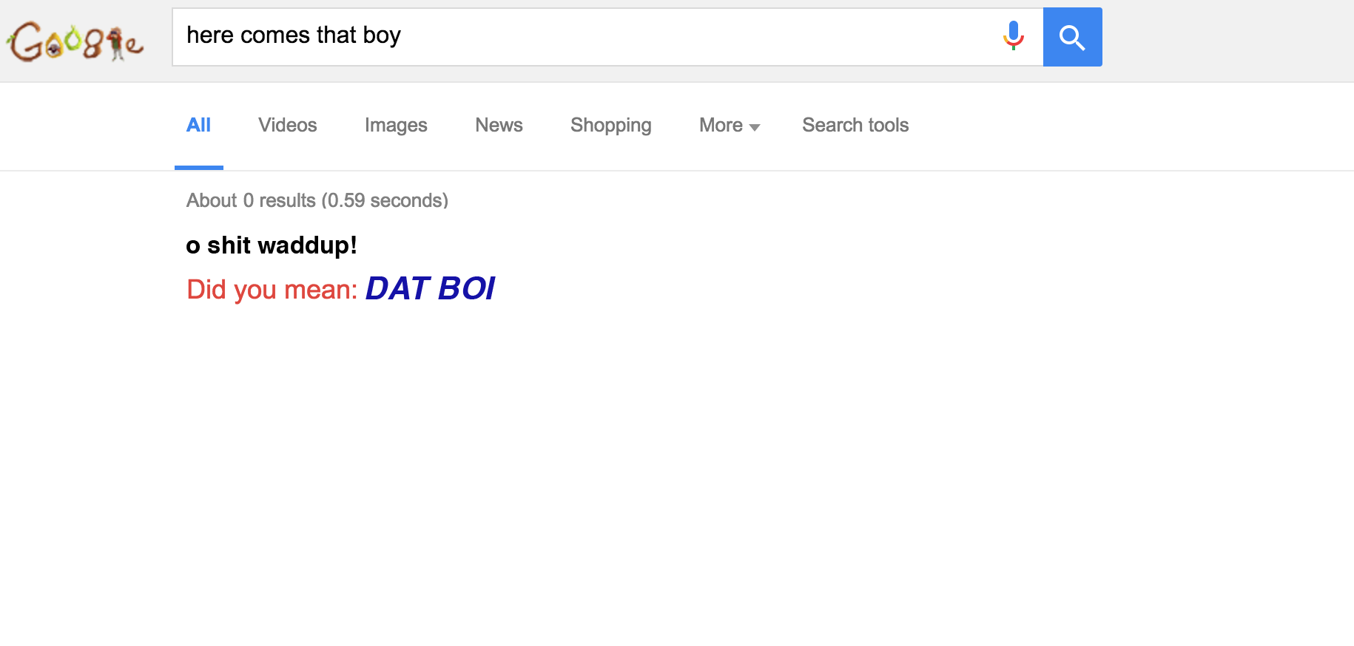Viewport: 1354px width, 646px height.
Task: Start voice search with the microphone icon
Action: click(1013, 35)
